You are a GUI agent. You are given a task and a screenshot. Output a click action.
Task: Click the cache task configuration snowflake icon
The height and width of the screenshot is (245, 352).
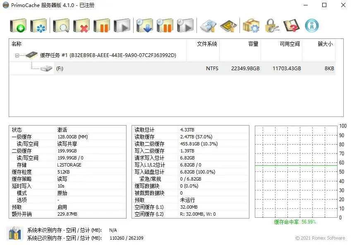[x=38, y=26]
